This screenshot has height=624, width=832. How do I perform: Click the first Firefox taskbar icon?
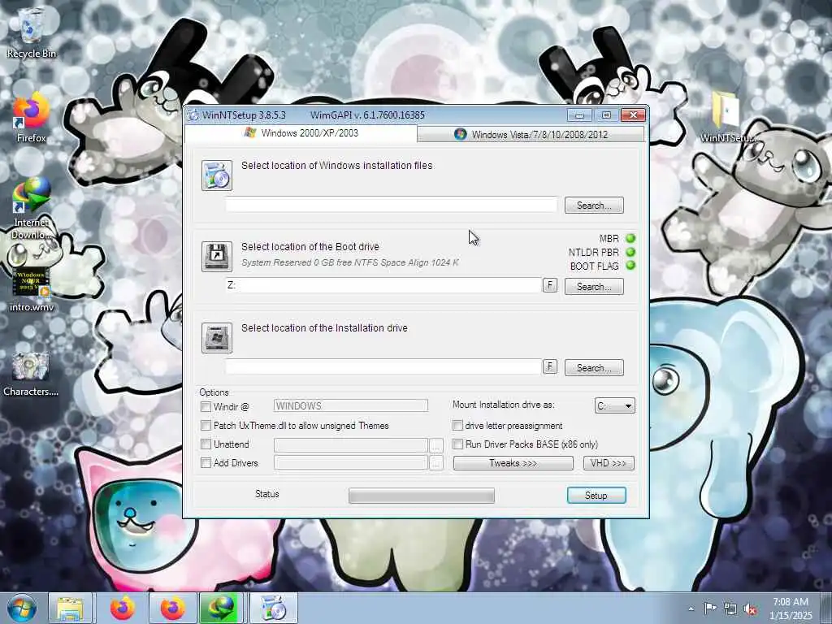[123, 608]
